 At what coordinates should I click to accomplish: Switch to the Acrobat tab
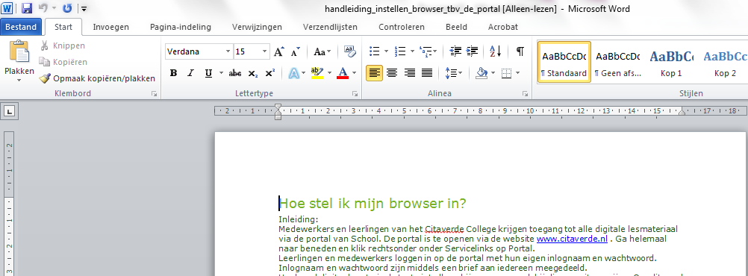503,27
